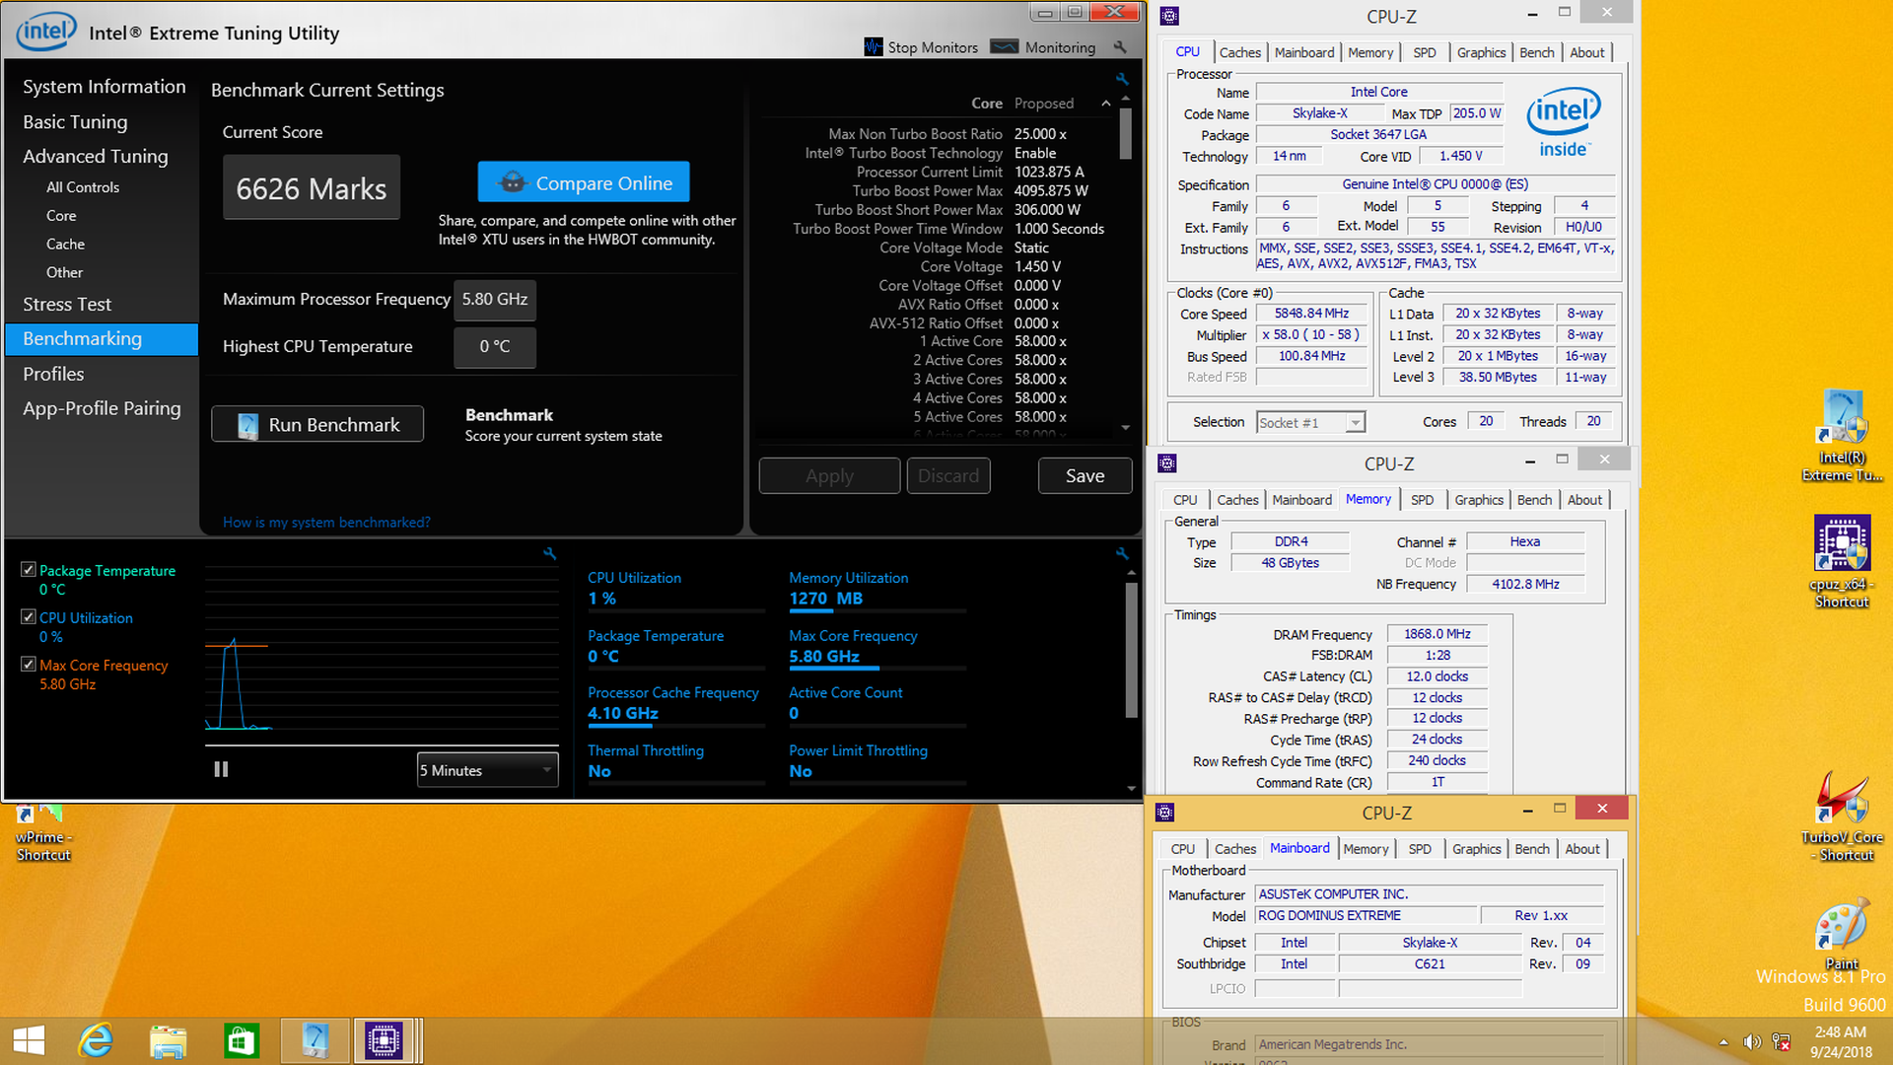Toggle the CPU Utilization checkbox
The width and height of the screenshot is (1893, 1065).
pos(29,616)
